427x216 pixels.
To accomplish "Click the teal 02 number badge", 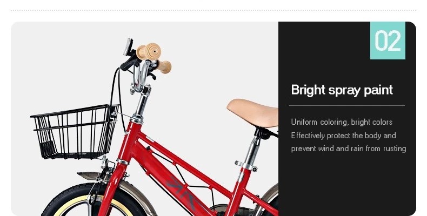I will (388, 40).
